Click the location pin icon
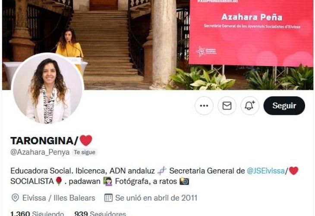 tap(15, 198)
